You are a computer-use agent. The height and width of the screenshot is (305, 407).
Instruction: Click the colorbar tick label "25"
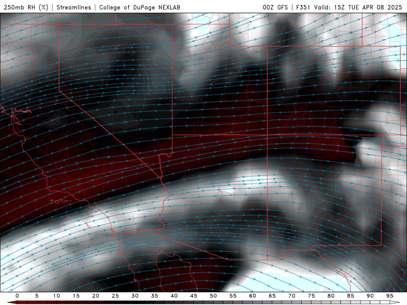115,296
